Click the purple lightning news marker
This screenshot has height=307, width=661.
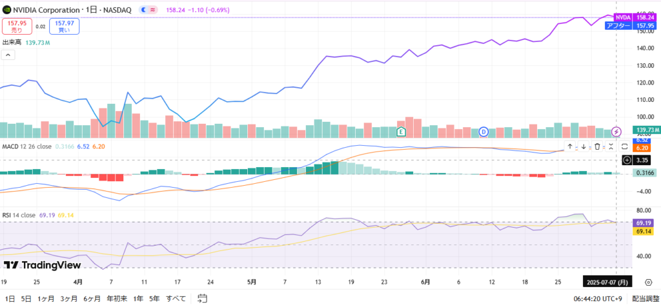click(616, 132)
